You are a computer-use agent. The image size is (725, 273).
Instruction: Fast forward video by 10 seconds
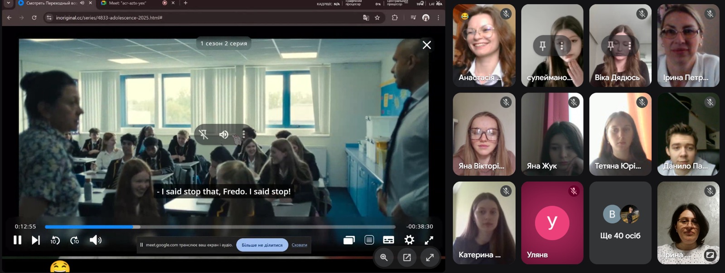[75, 240]
